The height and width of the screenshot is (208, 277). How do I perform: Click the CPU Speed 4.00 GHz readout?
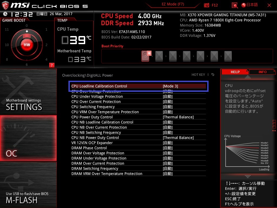[x=131, y=16]
